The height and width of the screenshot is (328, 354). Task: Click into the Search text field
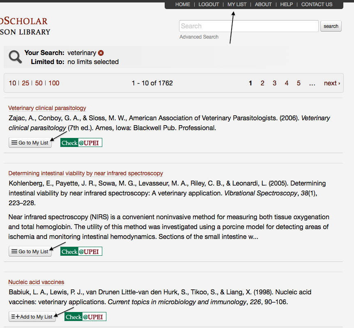[249, 26]
